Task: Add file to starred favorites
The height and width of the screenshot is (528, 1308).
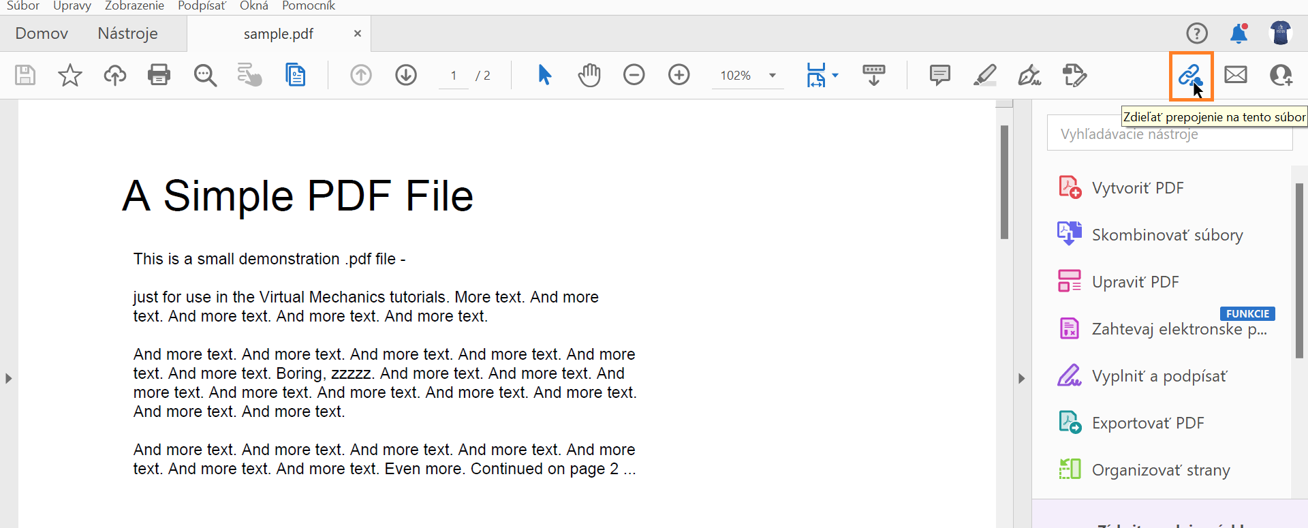Action: [x=69, y=75]
